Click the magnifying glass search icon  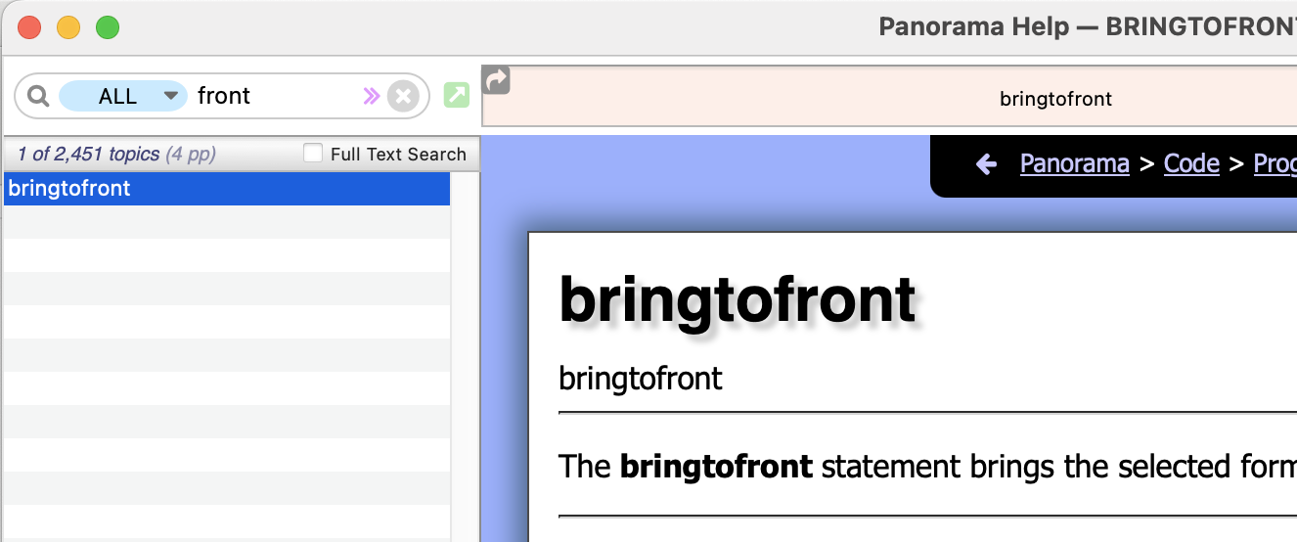[x=38, y=96]
